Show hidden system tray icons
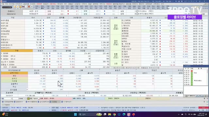The image size is (209, 117). 179,114
